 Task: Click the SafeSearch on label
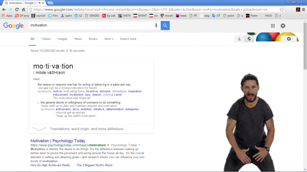(x=267, y=39)
